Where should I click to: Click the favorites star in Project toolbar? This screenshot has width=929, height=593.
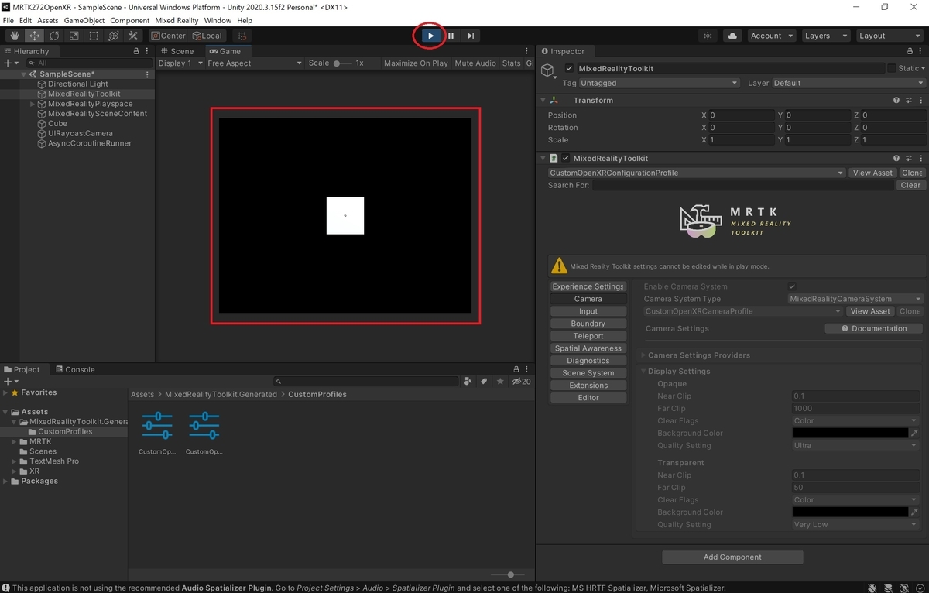coord(501,382)
